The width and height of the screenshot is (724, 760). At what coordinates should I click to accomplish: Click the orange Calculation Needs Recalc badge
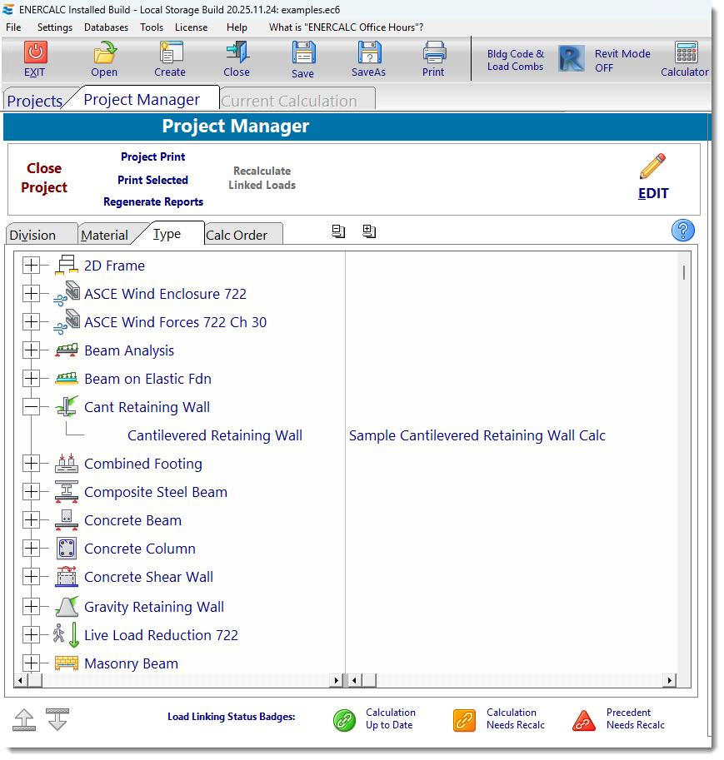pyautogui.click(x=464, y=720)
